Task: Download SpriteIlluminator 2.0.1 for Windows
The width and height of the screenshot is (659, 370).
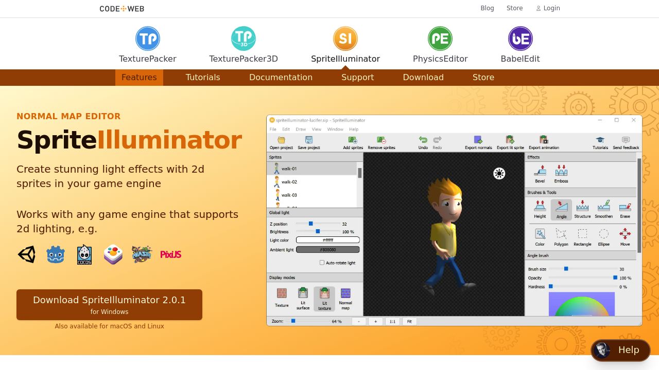Action: [x=109, y=305]
